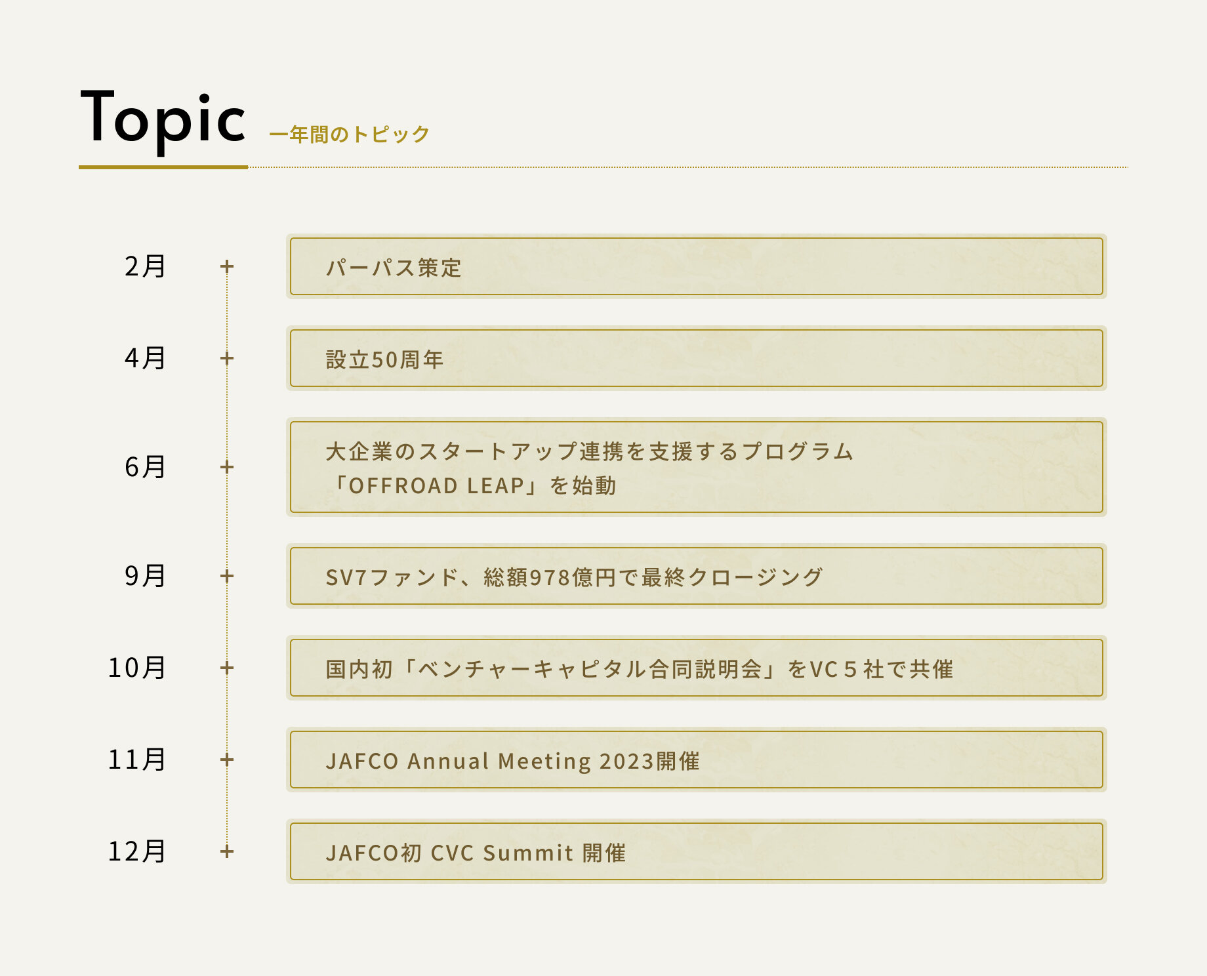Click the plus marker beside 9月
The height and width of the screenshot is (976, 1207).
227,576
